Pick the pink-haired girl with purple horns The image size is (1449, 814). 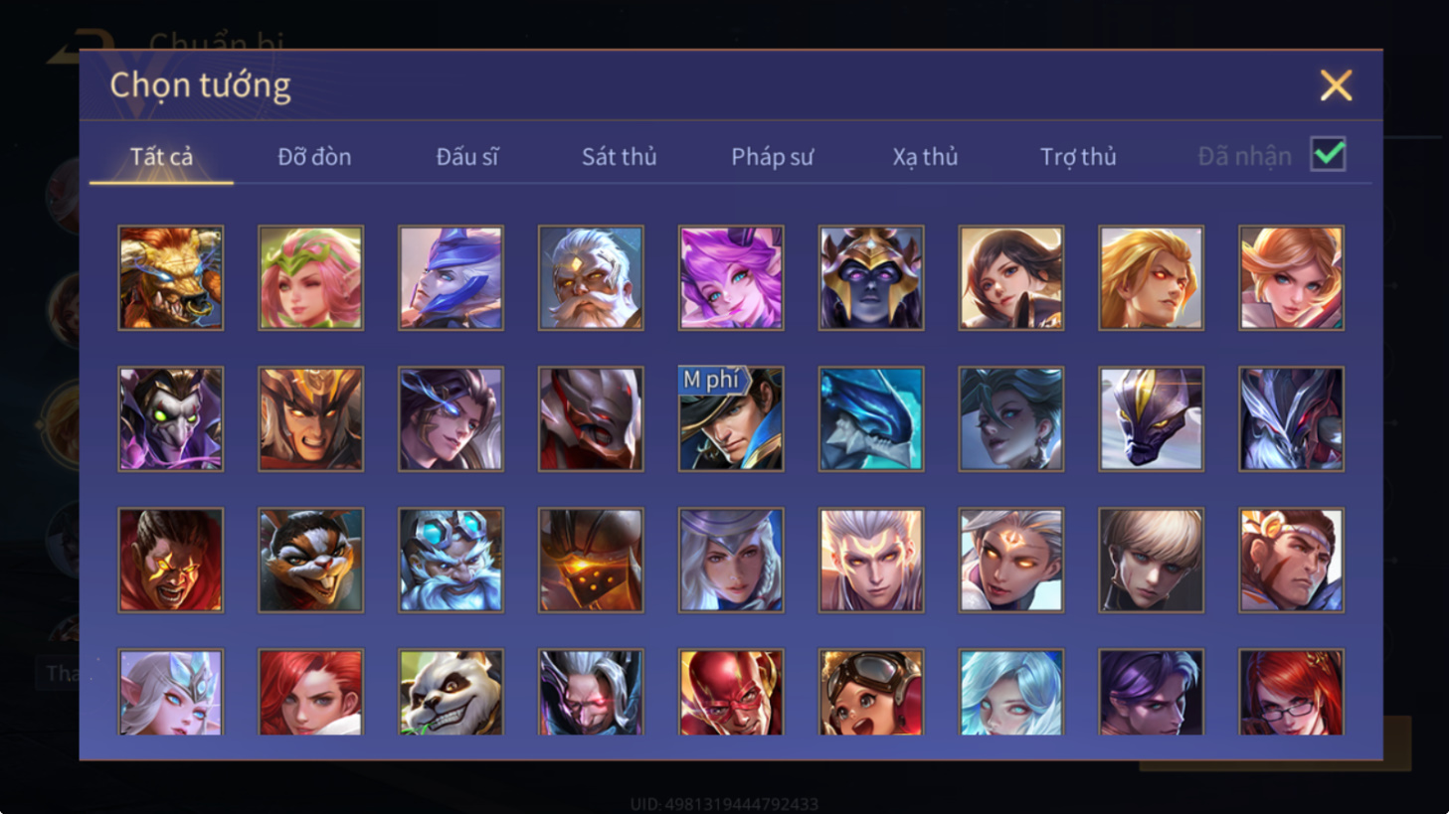[731, 277]
